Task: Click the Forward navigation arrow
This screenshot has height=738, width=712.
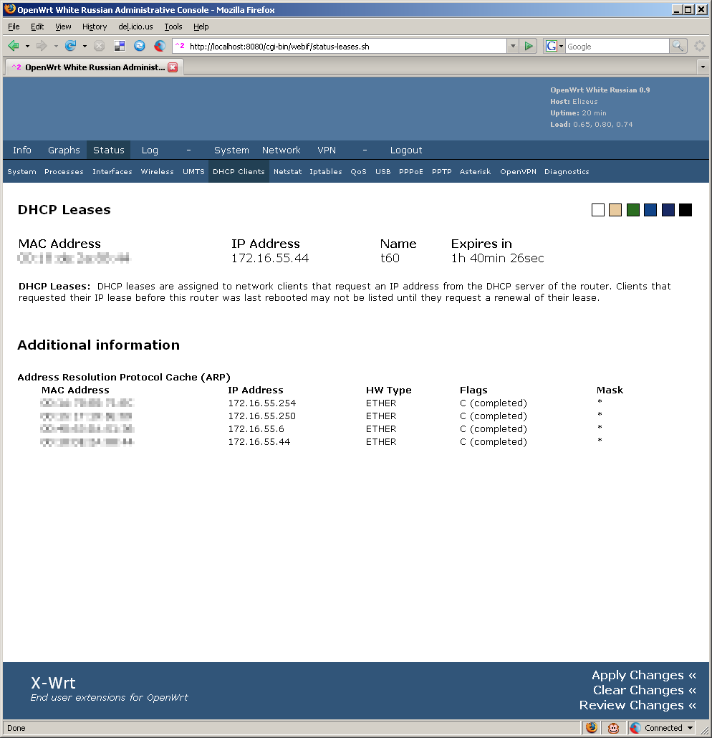Action: (42, 46)
